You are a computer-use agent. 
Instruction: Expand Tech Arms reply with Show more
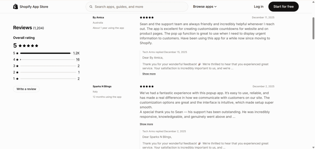click(x=149, y=74)
